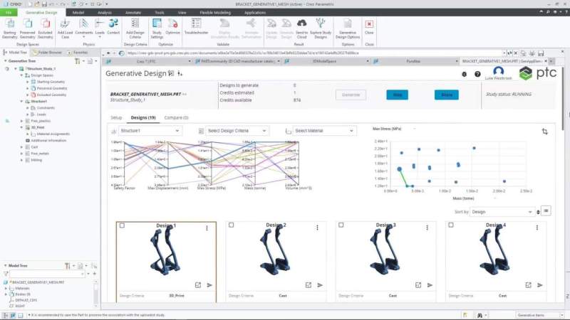Expand the Constraints ribbon dropdown

84,37
